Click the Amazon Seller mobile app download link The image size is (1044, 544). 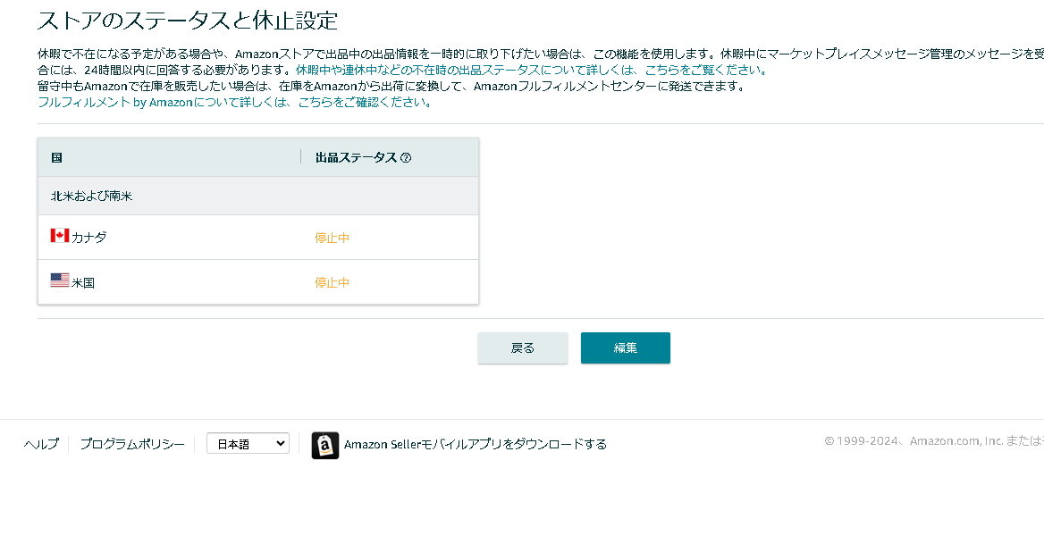476,444
